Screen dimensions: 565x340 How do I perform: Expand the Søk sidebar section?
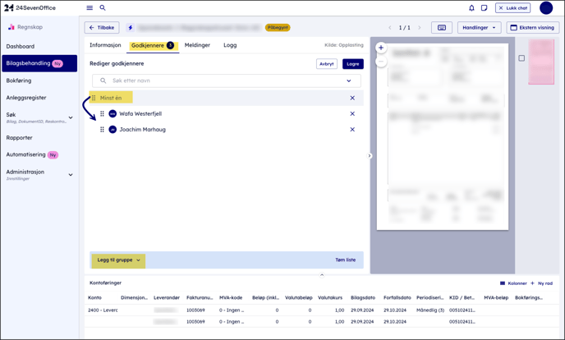pyautogui.click(x=71, y=117)
